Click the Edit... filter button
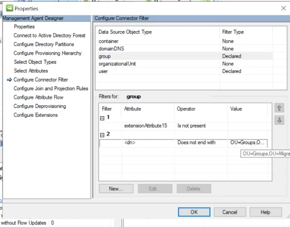290x227 pixels. click(155, 188)
